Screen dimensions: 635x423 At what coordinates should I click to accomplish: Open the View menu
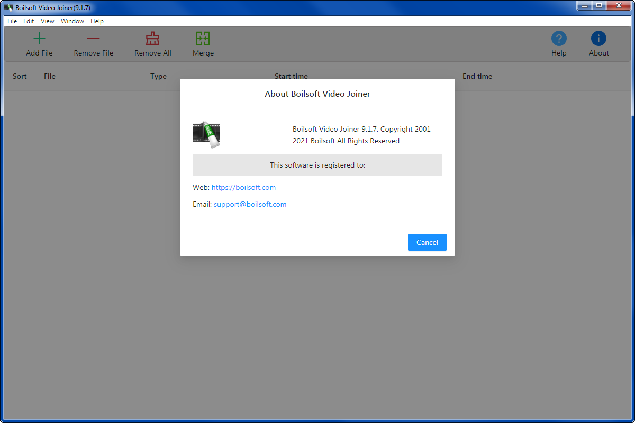pos(48,21)
